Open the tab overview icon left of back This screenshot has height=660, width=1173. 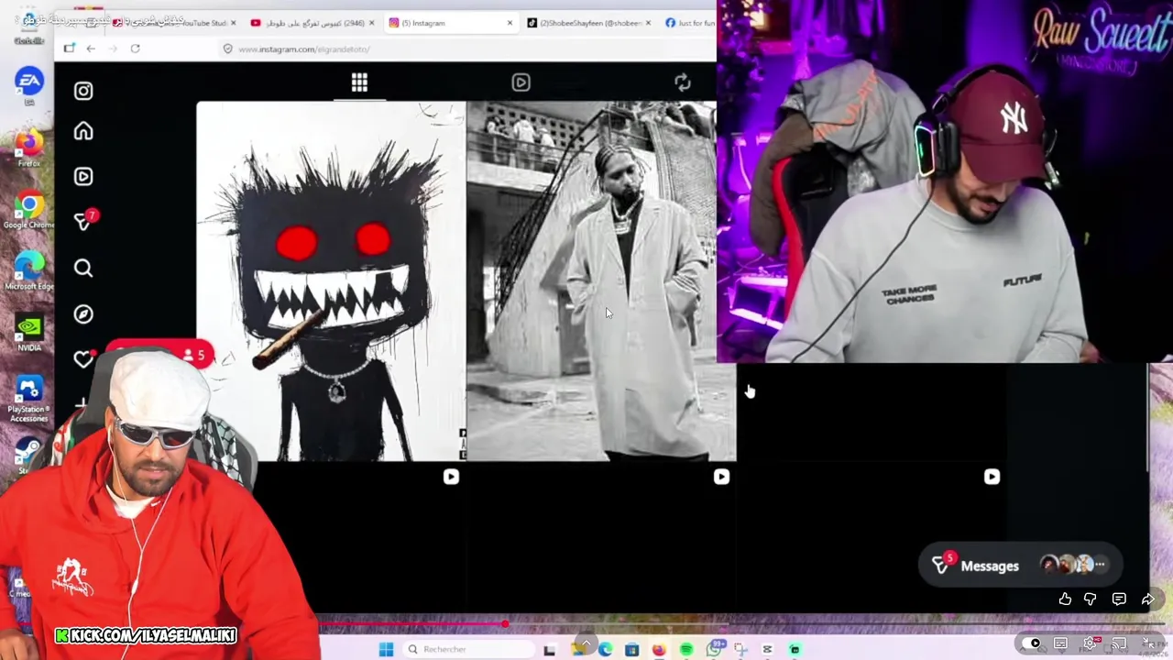click(70, 49)
